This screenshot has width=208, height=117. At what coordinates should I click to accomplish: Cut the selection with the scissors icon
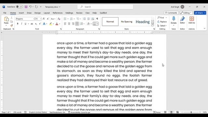coord(12,18)
